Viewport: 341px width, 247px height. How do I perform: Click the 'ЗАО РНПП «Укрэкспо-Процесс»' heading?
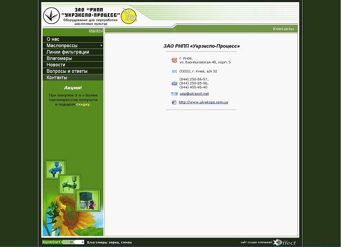tap(201, 46)
